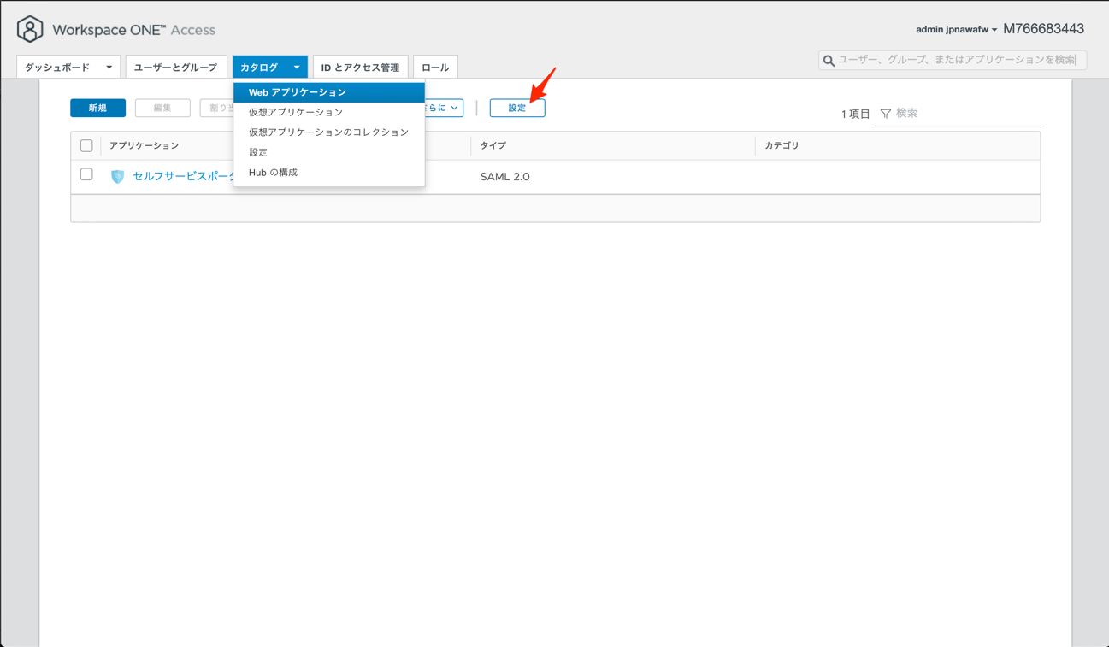Click the 1 項目 item count text
Image resolution: width=1109 pixels, height=647 pixels.
click(x=855, y=114)
